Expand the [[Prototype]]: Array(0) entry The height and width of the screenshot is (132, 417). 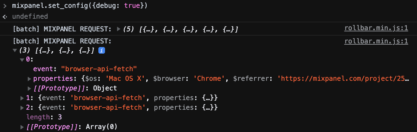tap(22, 127)
